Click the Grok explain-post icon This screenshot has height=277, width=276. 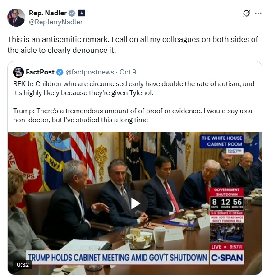point(246,13)
